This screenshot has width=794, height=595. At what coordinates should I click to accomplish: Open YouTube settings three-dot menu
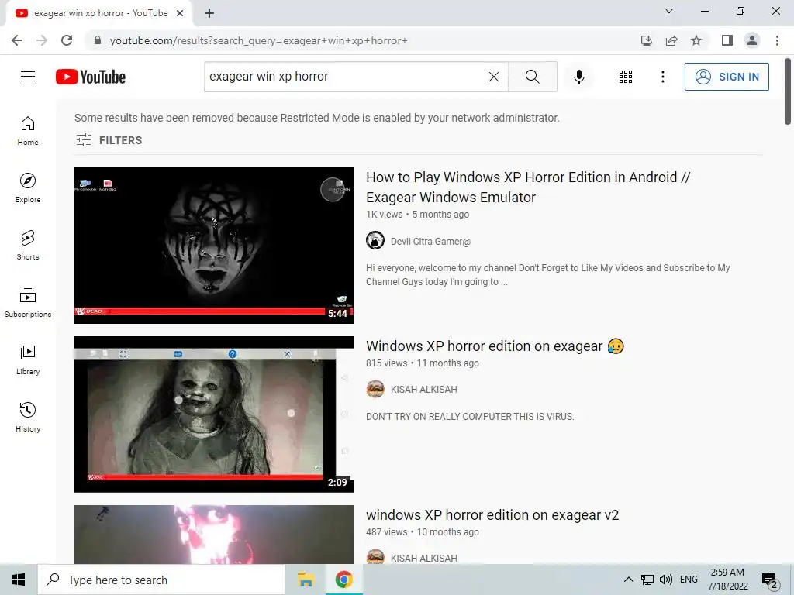click(662, 77)
